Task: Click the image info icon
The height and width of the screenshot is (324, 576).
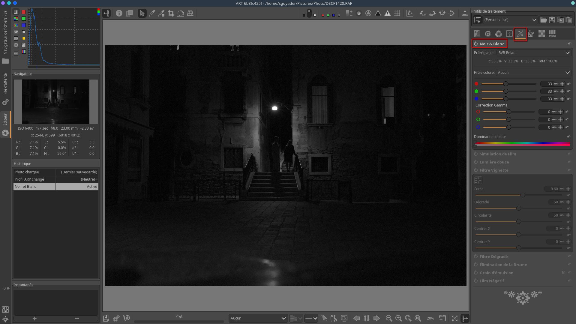Action: point(119,13)
